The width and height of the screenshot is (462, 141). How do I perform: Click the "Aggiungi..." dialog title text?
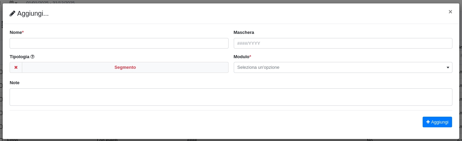point(33,14)
